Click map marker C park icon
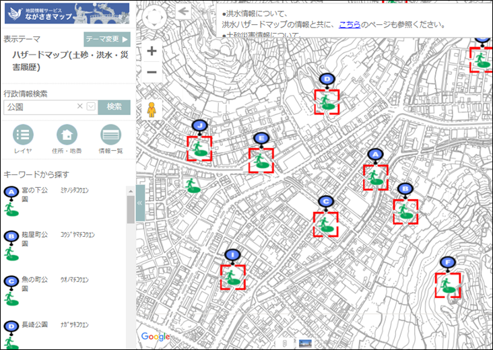The image size is (493, 350). tap(325, 224)
